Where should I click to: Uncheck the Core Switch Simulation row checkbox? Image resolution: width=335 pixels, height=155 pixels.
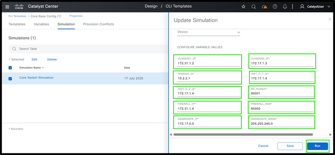(10, 79)
